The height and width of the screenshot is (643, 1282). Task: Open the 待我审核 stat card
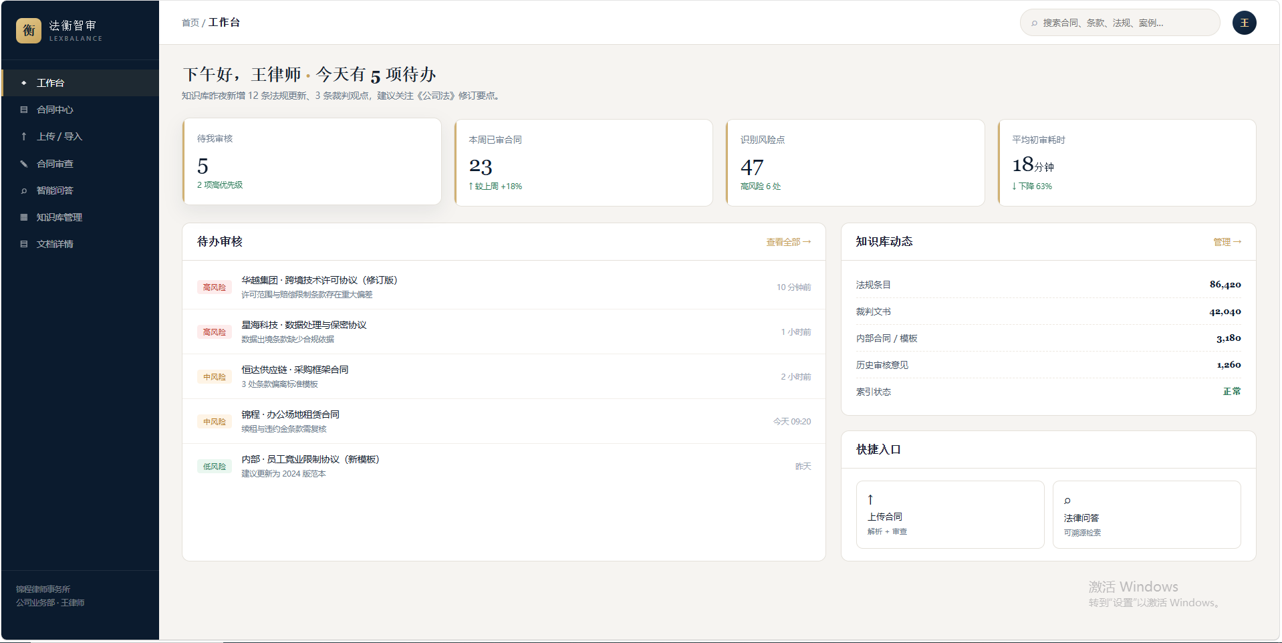tap(311, 162)
